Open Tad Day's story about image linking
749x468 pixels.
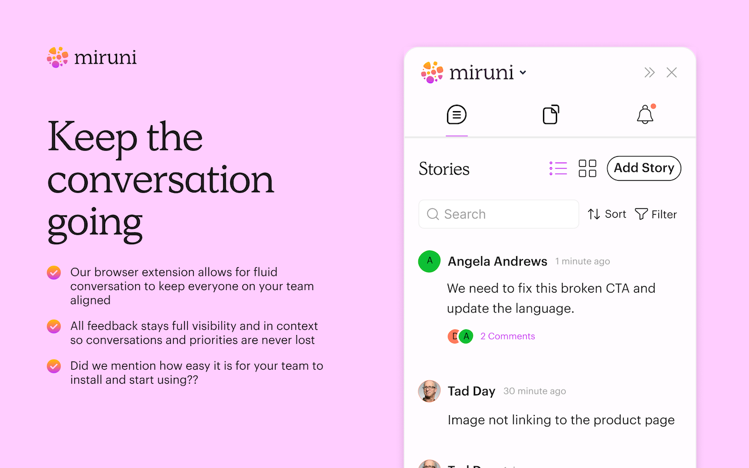(561, 420)
